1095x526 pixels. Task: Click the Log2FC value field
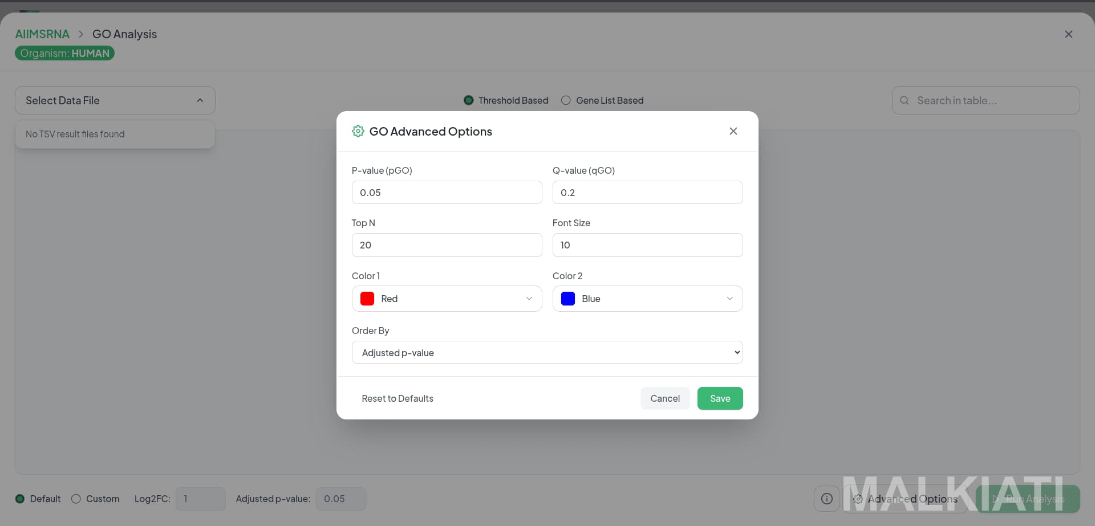[x=201, y=499]
